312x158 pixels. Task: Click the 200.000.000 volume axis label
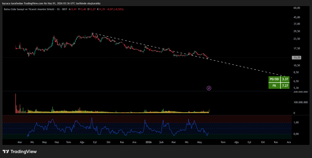click(300, 92)
